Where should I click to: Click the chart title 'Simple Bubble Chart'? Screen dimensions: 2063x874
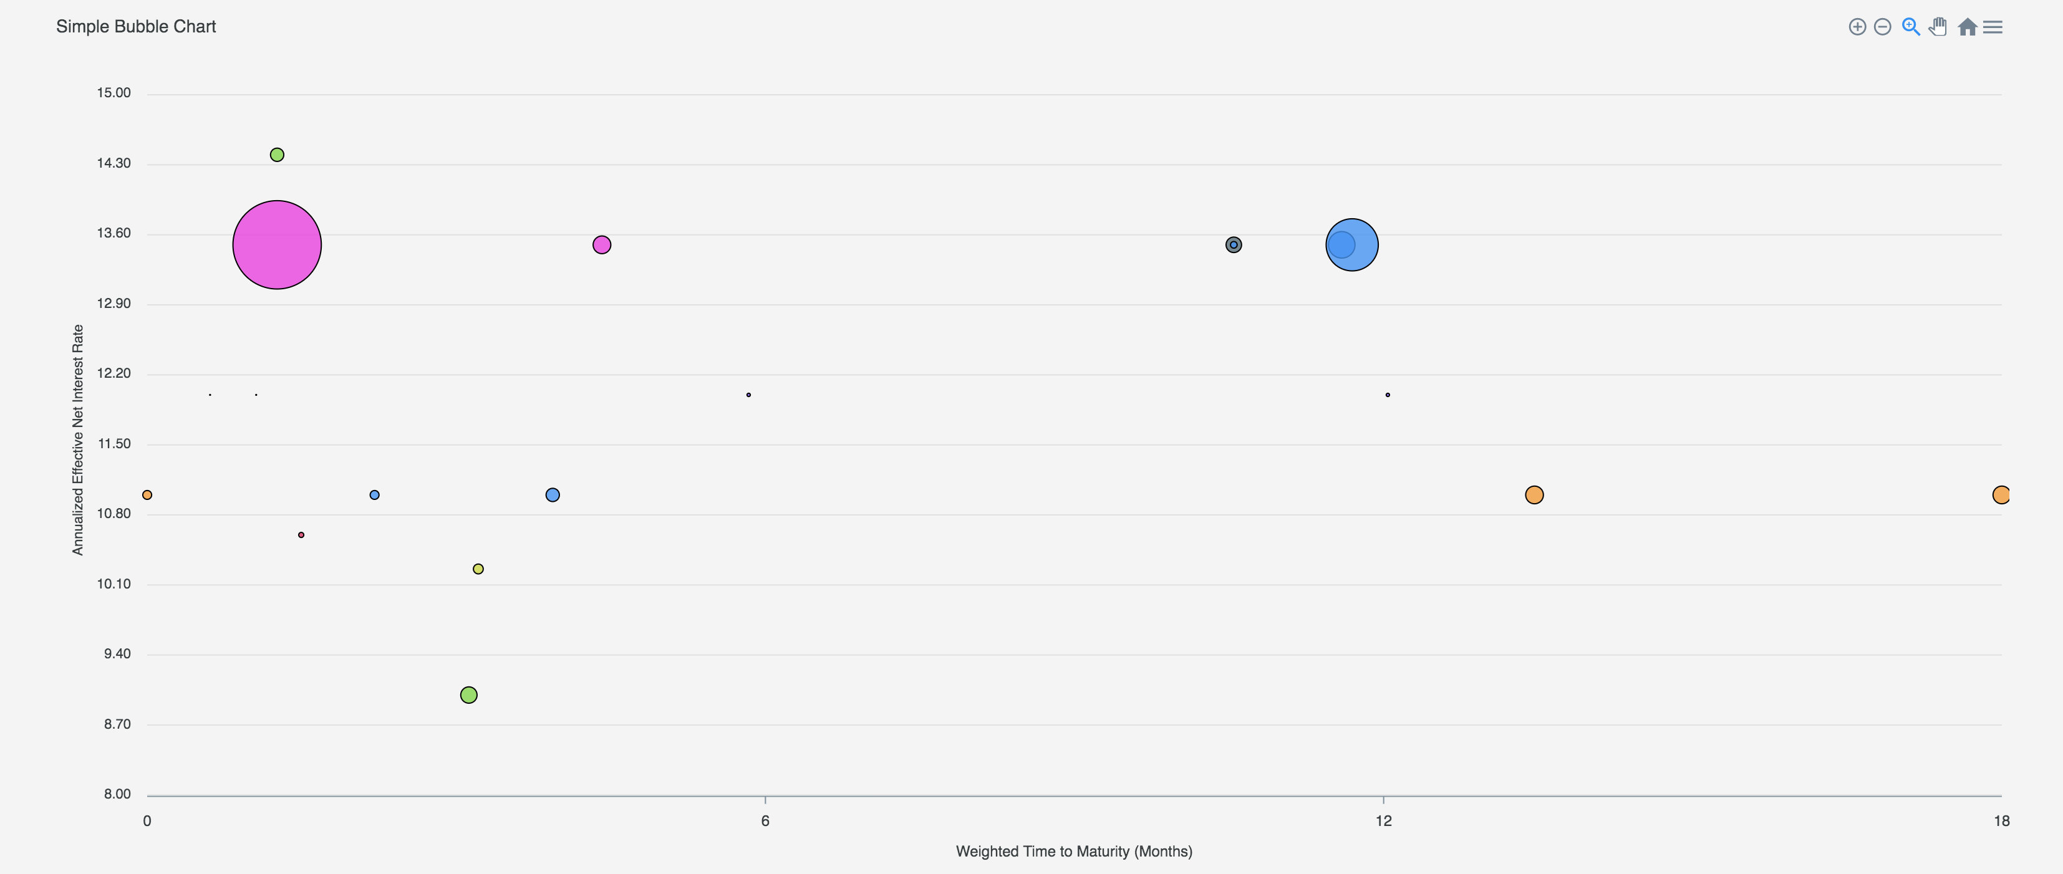[x=135, y=26]
